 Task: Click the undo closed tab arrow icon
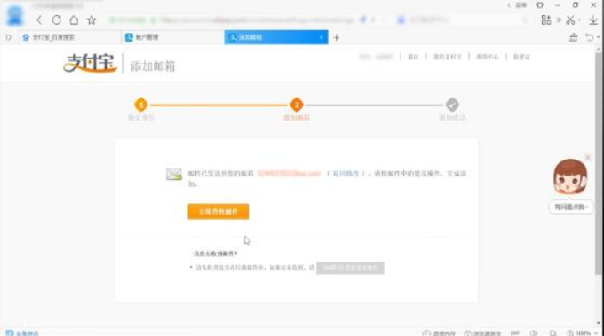pos(589,37)
